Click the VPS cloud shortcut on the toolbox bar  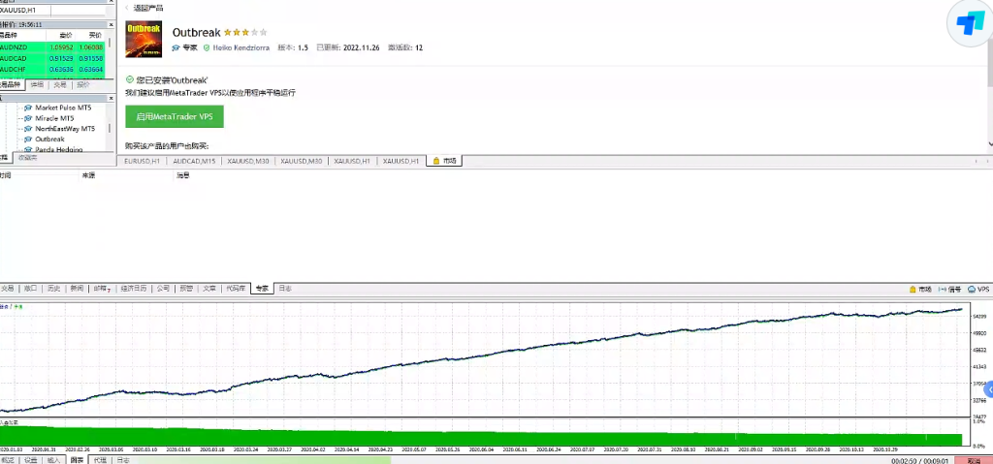coord(977,290)
